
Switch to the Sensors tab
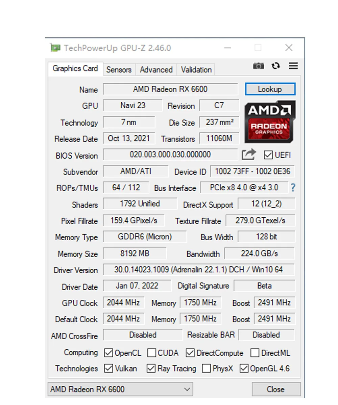click(x=119, y=70)
